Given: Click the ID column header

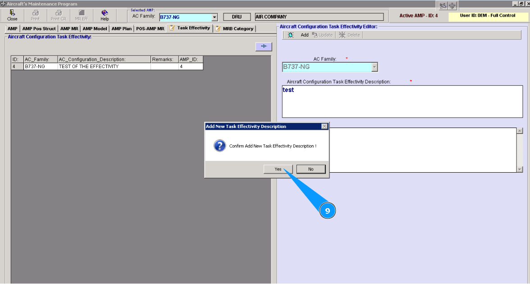Looking at the screenshot, I should 17,60.
